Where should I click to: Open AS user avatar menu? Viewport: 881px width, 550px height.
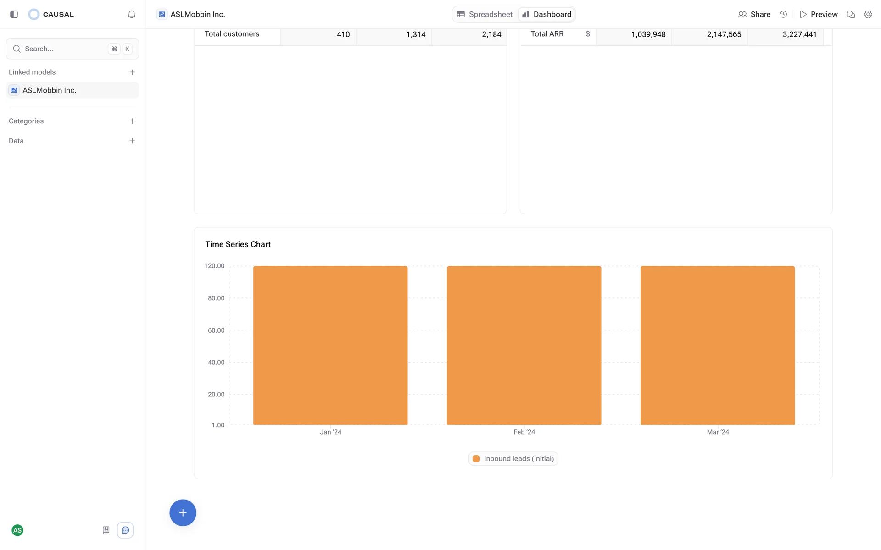17,530
